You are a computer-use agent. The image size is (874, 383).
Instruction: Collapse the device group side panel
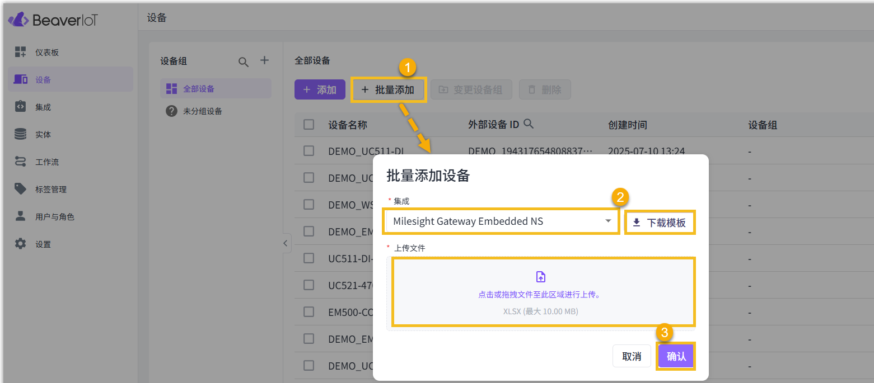click(x=285, y=243)
